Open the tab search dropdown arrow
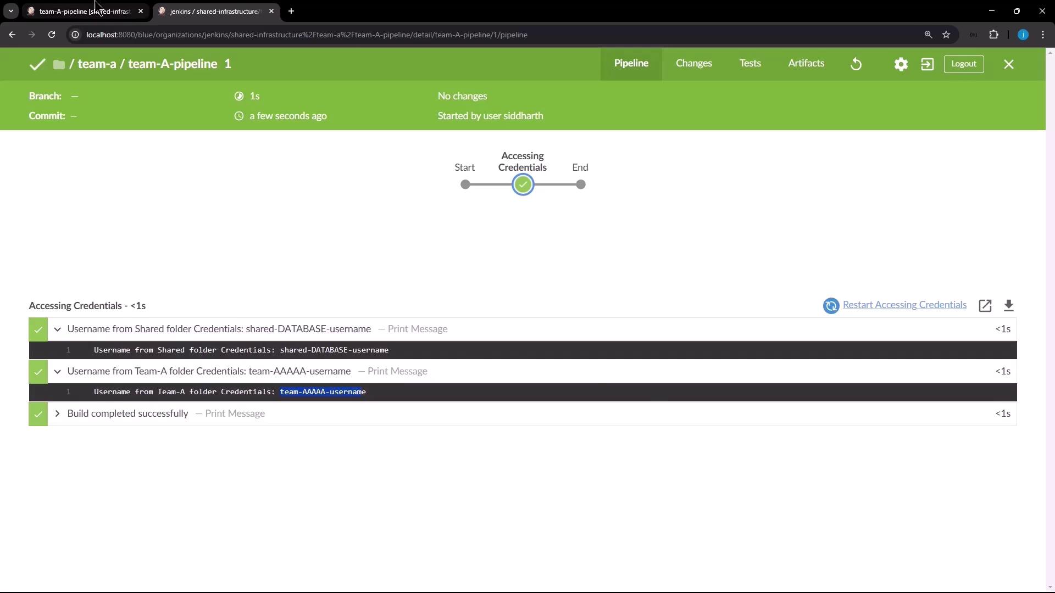This screenshot has width=1055, height=593. tap(10, 11)
